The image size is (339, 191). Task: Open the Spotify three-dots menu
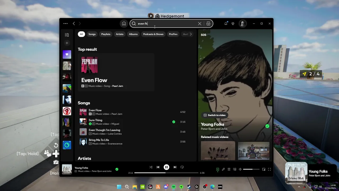pos(65,24)
